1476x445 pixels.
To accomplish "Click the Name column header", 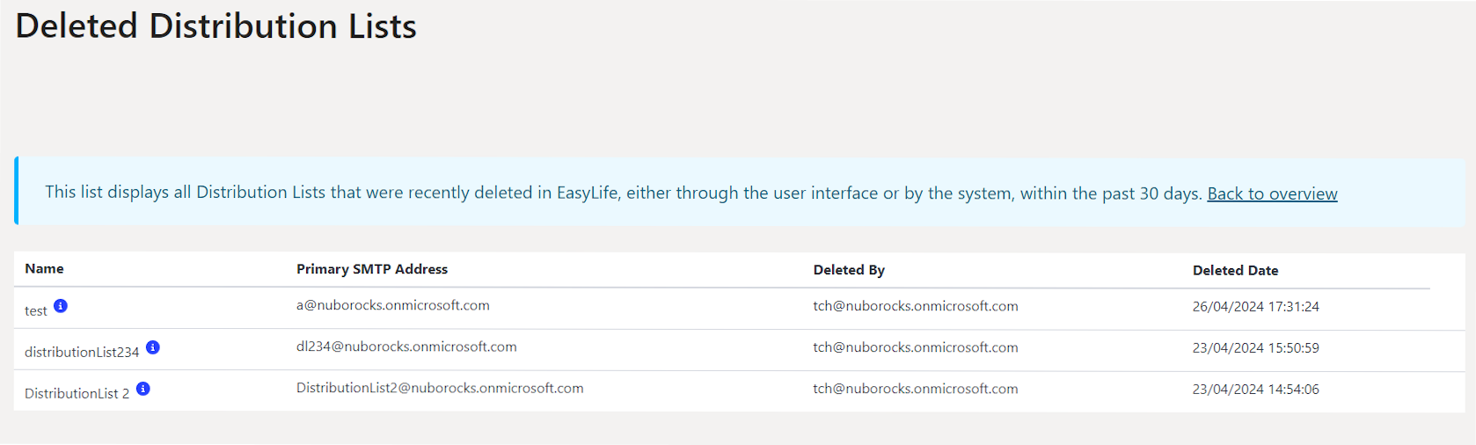I will [x=44, y=269].
